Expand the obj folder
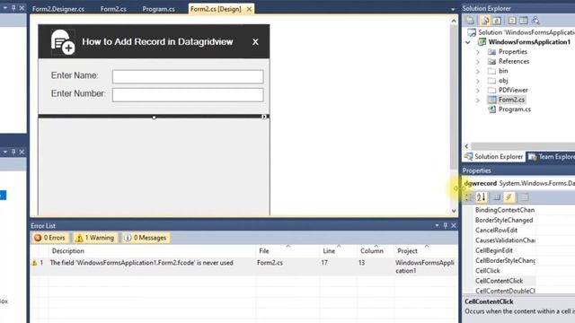 [x=478, y=81]
